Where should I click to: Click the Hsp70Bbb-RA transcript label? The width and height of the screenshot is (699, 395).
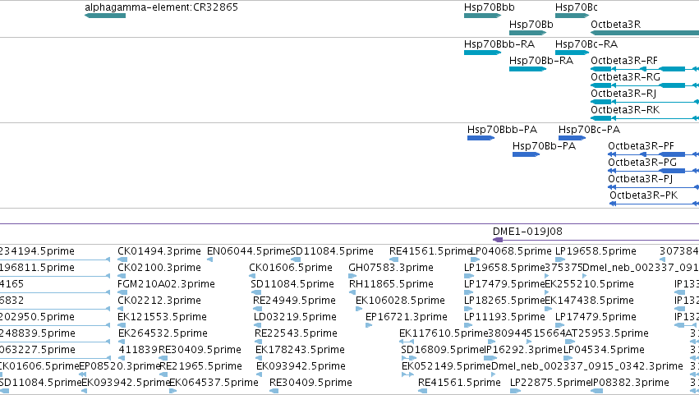[499, 44]
